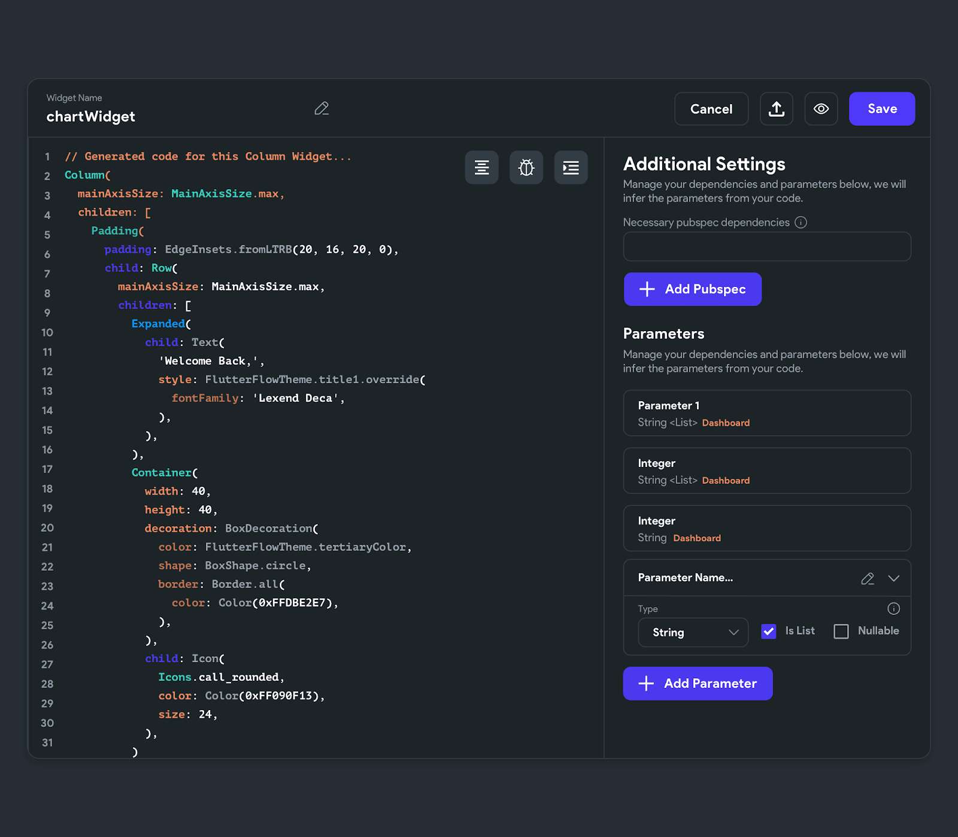
Task: Rename the parameter with the pencil icon
Action: [x=867, y=578]
